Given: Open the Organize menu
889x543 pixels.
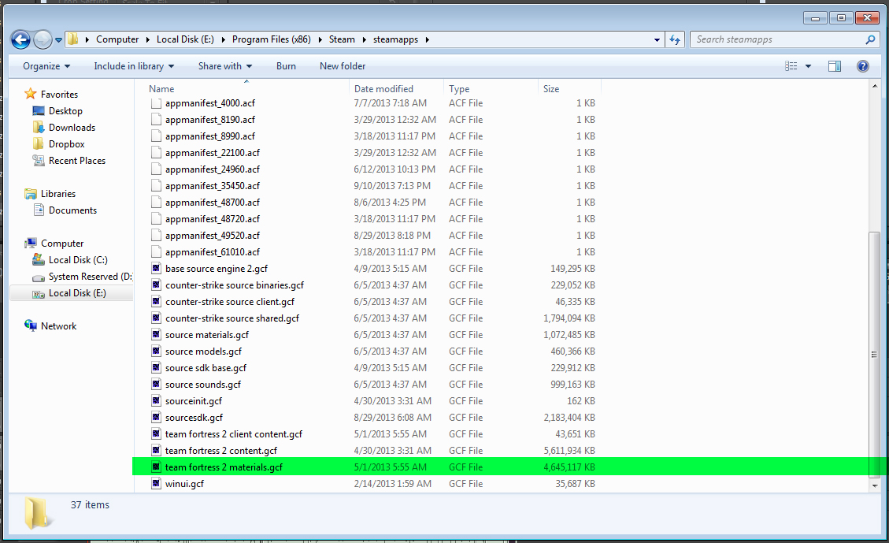Looking at the screenshot, I should 46,66.
